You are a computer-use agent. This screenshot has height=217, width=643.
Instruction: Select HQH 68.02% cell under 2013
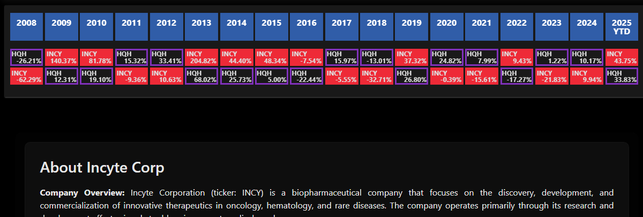201,76
